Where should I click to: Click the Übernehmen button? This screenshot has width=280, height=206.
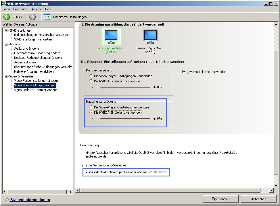[221, 199]
